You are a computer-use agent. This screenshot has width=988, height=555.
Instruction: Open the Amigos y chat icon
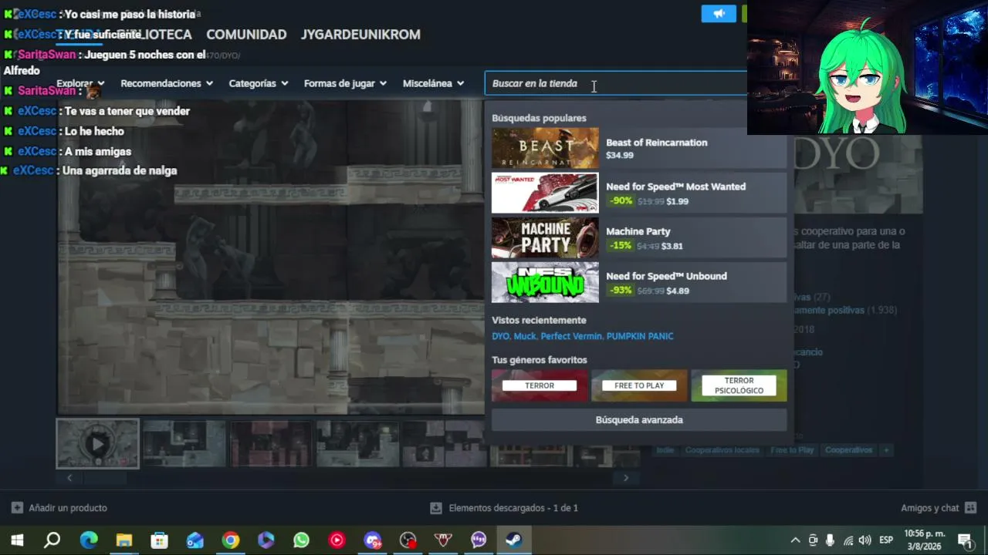coord(970,508)
